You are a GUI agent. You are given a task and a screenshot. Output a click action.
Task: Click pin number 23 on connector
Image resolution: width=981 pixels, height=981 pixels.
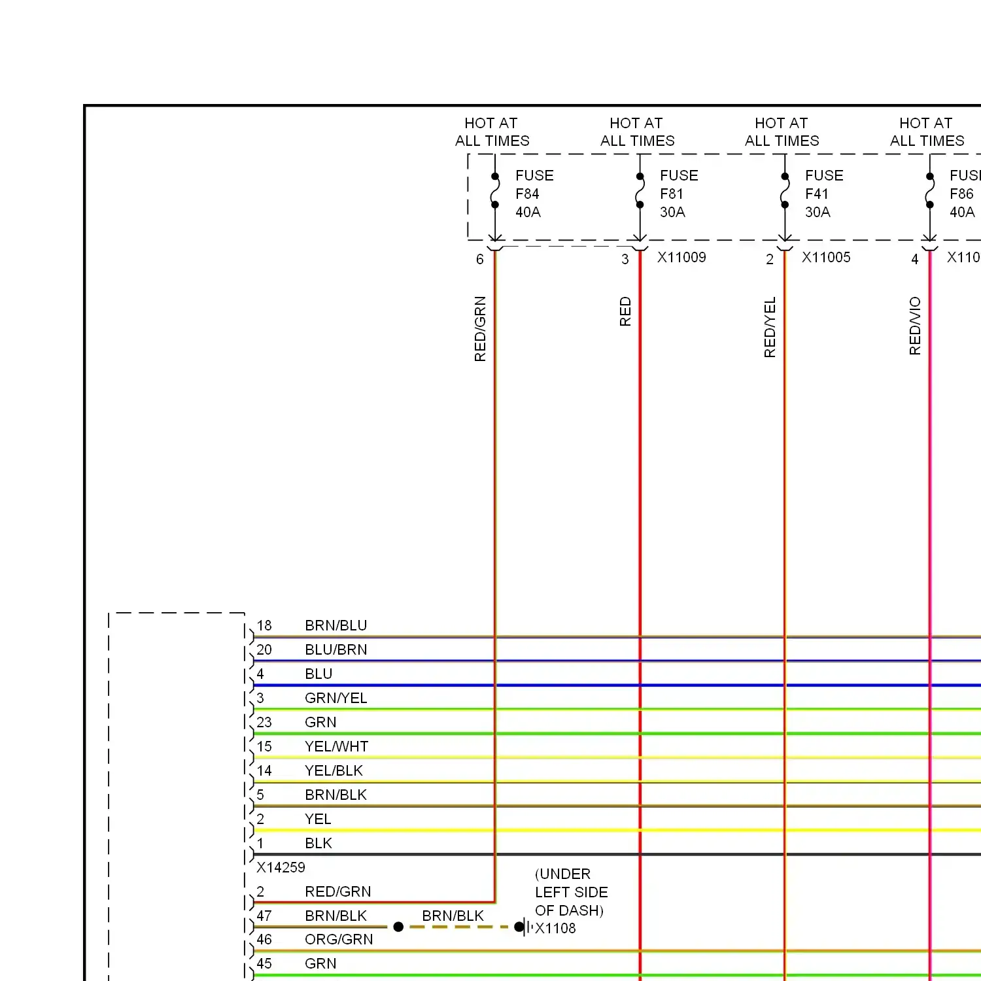pos(264,722)
